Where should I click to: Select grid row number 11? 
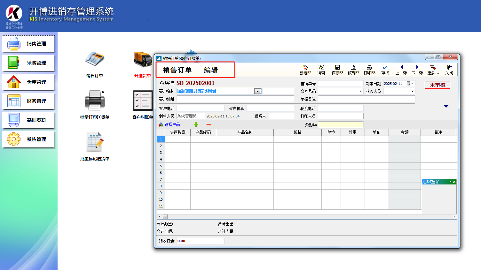click(161, 206)
